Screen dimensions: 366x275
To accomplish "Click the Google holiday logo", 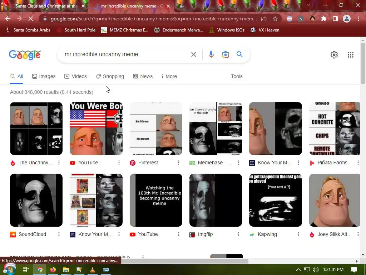I will point(25,55).
